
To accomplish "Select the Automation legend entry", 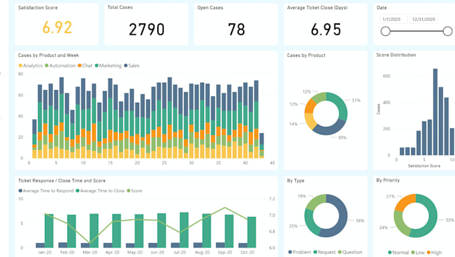I will click(60, 65).
